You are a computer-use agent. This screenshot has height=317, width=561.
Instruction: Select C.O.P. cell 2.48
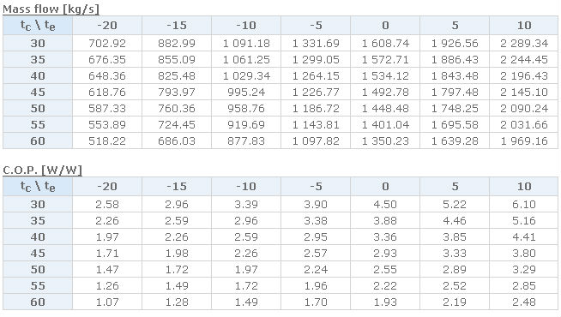[x=524, y=302]
